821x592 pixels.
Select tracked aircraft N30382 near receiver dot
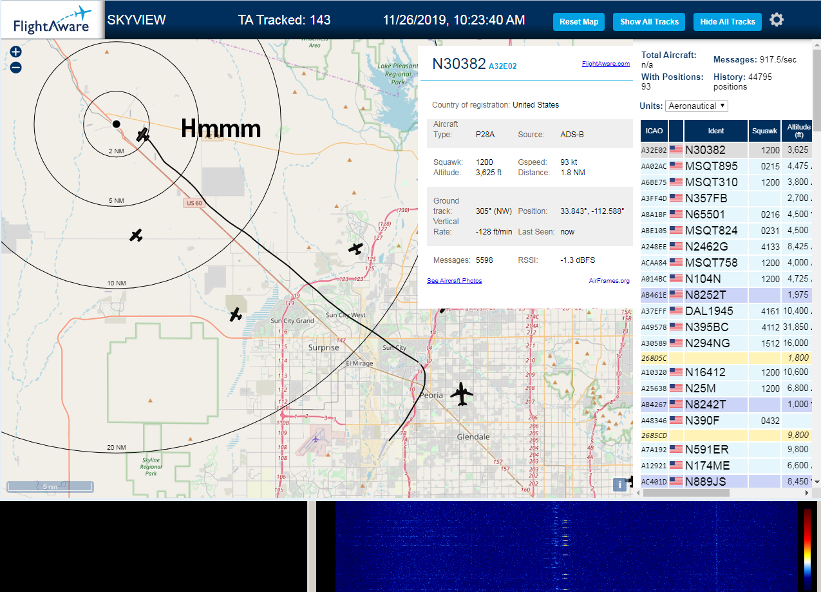143,135
